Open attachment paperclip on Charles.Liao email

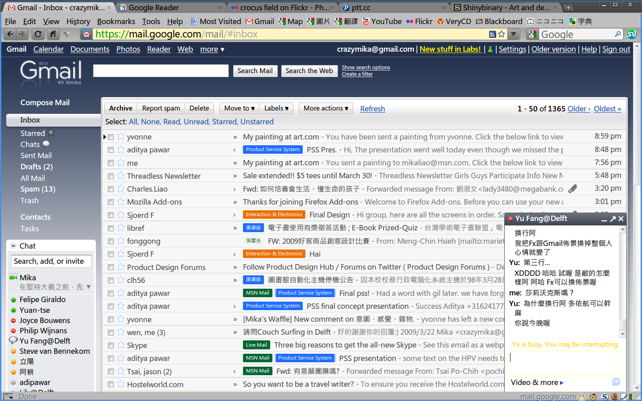573,189
